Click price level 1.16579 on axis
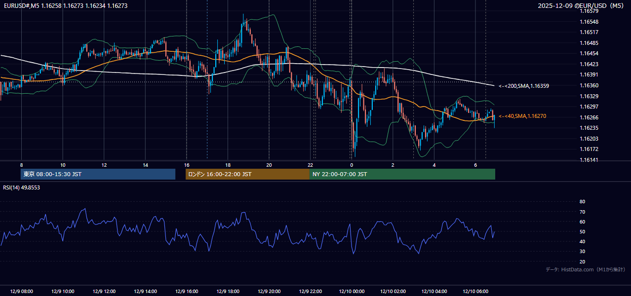The image size is (631, 296). [x=589, y=11]
